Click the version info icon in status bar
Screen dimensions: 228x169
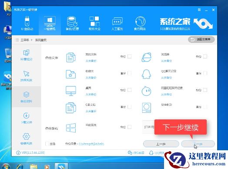coord(18,153)
